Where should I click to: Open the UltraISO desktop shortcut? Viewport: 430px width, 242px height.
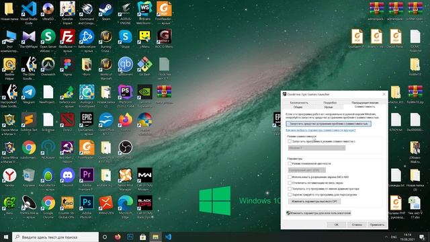point(48,11)
